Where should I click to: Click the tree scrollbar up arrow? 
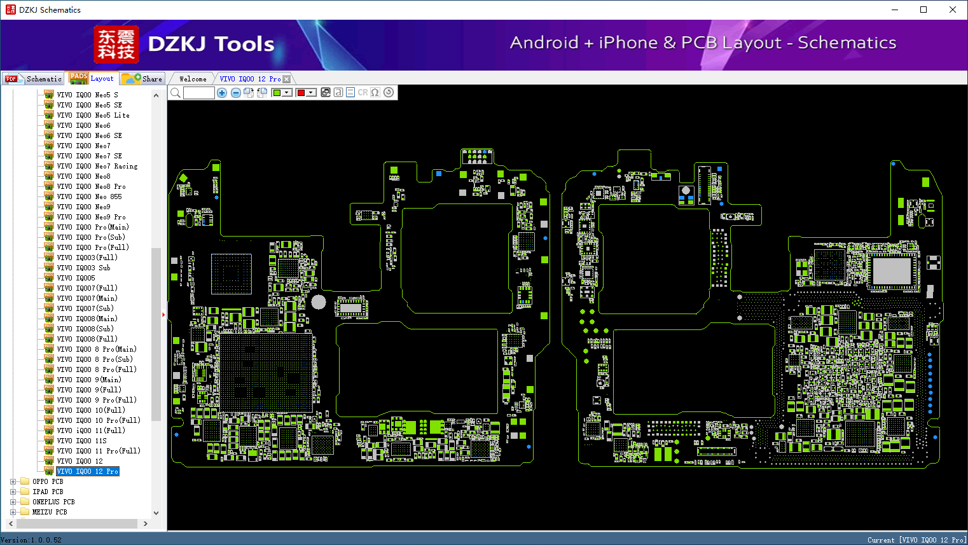[156, 95]
